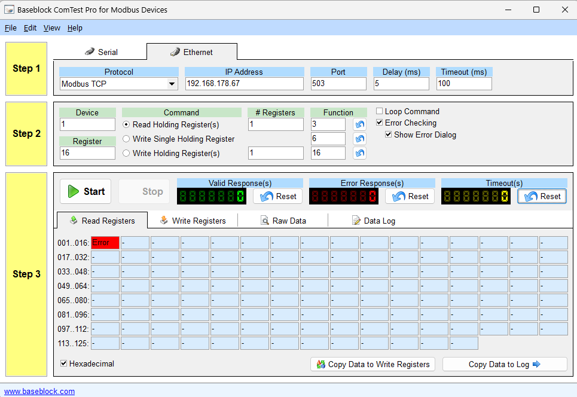Screen dimensions: 577x397
Task: Reset the Error Response(s) counter
Action: (x=410, y=197)
